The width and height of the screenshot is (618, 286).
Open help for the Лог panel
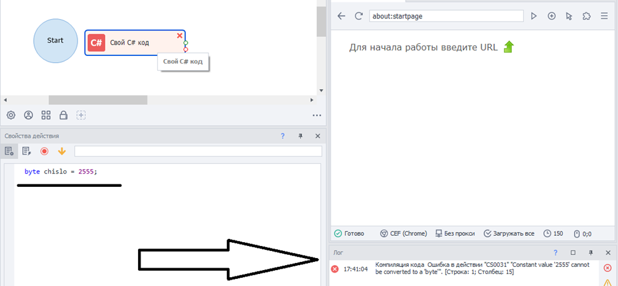(x=556, y=252)
